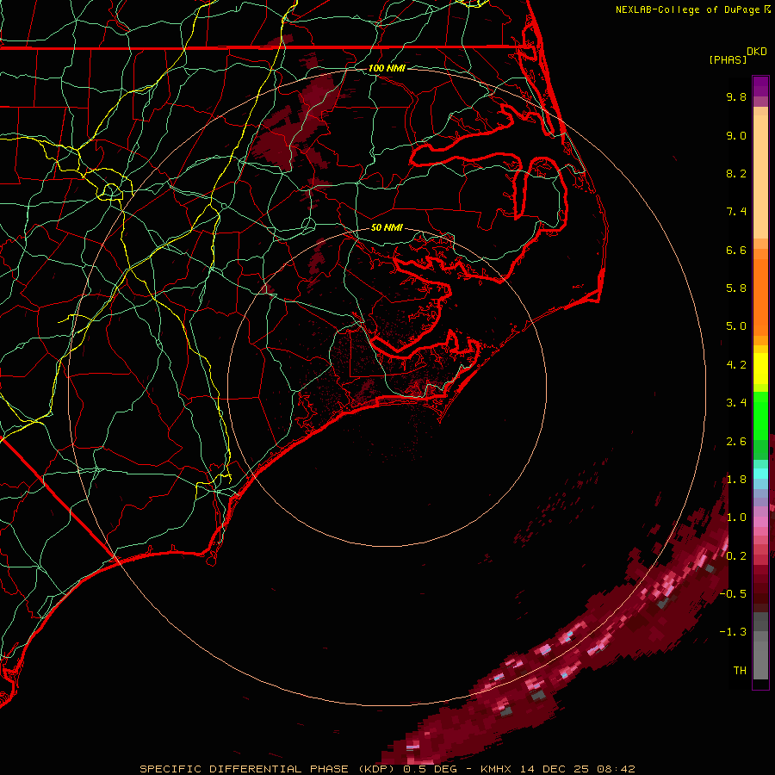The height and width of the screenshot is (775, 775).
Task: Click the 14 DEC 25 date
Action: pos(555,769)
